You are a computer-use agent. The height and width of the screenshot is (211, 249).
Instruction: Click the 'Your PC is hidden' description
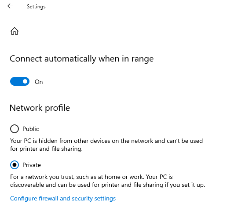coord(106,145)
